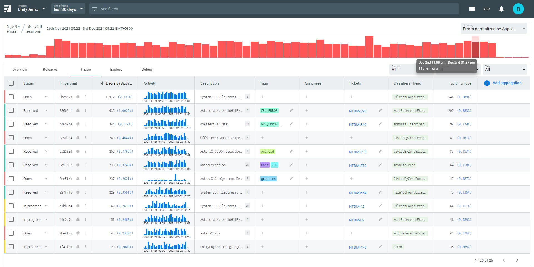This screenshot has width=534, height=267.
Task: Open the Project UnityDemo dropdown
Action: point(31,9)
